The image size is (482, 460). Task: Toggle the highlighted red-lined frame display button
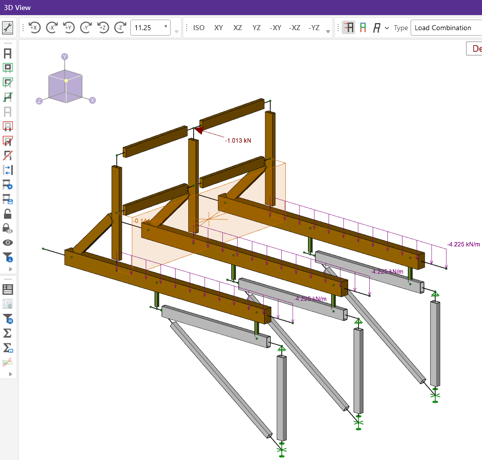(348, 28)
